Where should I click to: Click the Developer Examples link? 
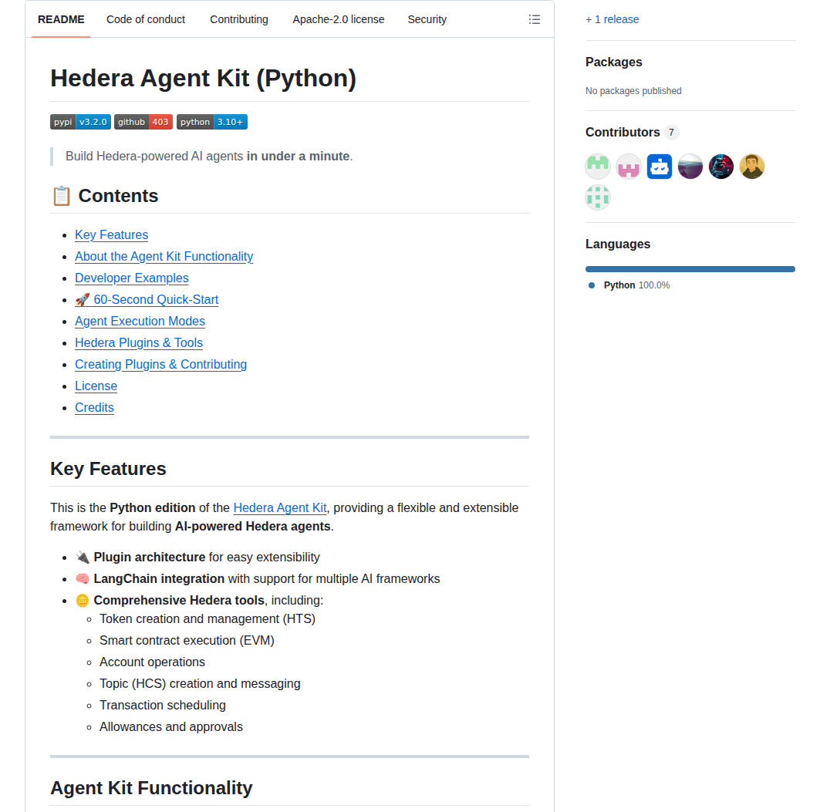pyautogui.click(x=131, y=278)
